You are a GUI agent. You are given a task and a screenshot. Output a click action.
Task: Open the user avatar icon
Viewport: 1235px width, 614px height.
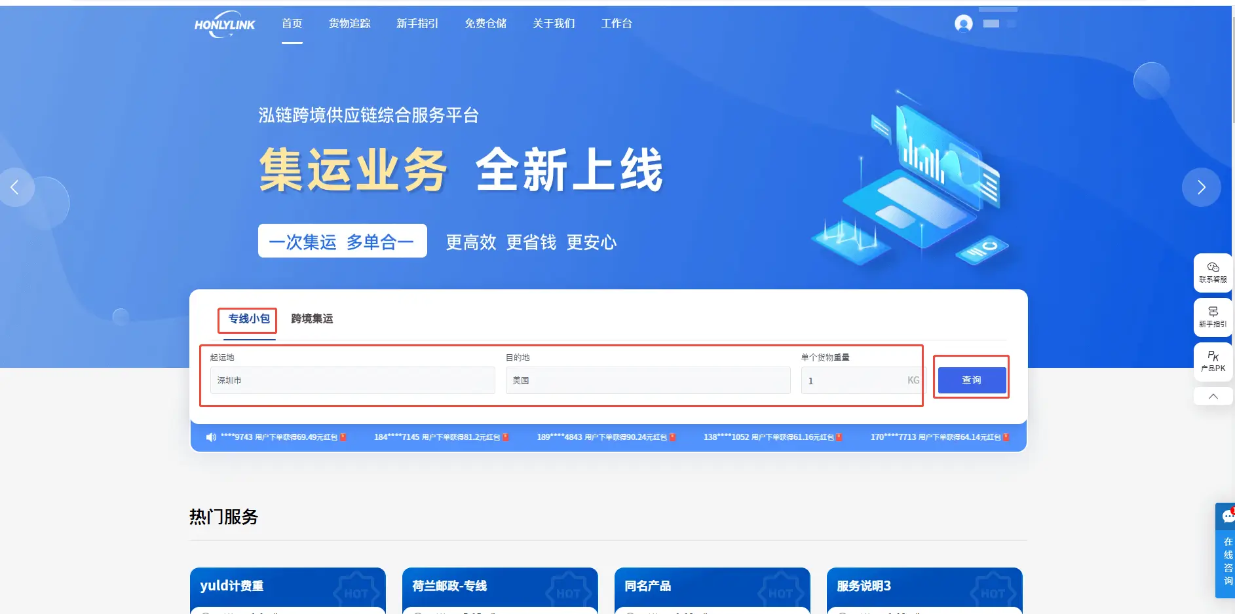[x=963, y=24]
